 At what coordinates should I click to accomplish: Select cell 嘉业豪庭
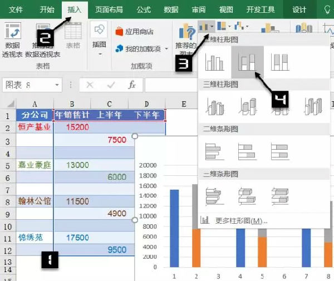coord(35,165)
